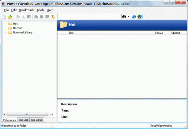This screenshot has height=129, width=188.
Task: Select the Hot folder in tree
Action: pyautogui.click(x=15, y=24)
